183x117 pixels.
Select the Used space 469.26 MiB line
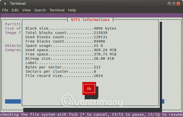coord(71,50)
